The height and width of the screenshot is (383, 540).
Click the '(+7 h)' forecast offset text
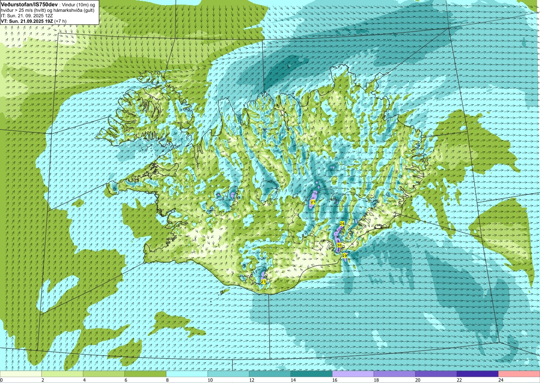coord(60,21)
